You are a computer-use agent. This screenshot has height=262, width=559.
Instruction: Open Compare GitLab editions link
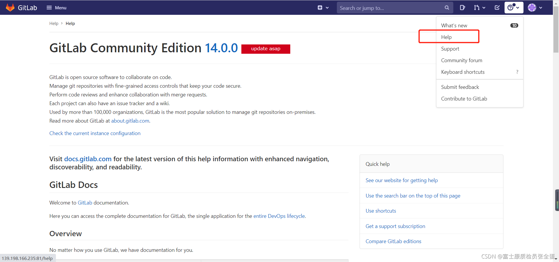pos(393,241)
